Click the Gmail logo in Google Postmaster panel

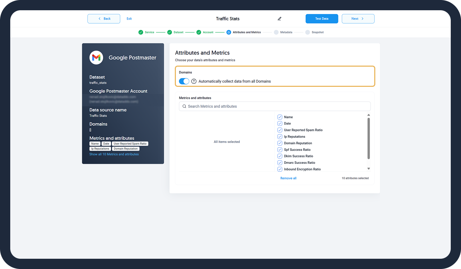[x=96, y=57]
